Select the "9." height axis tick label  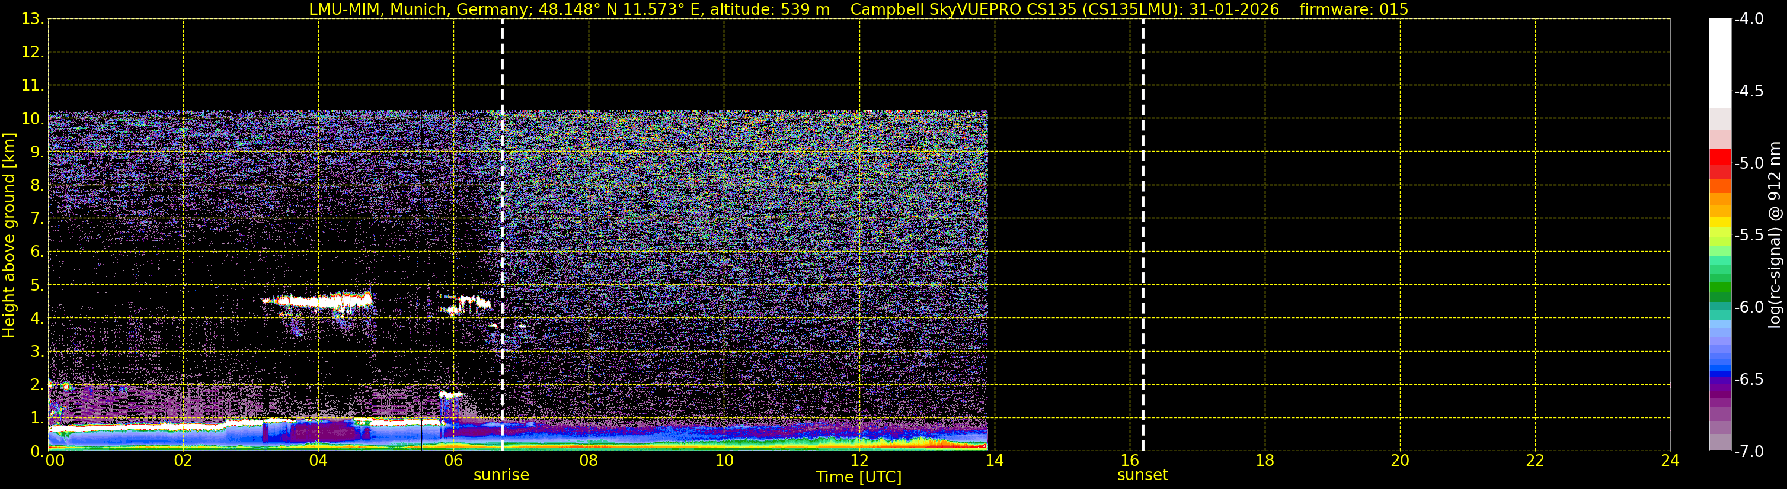coord(37,152)
